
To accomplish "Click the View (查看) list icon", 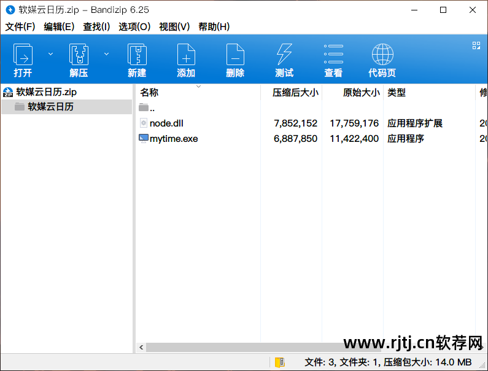I will click(x=333, y=54).
